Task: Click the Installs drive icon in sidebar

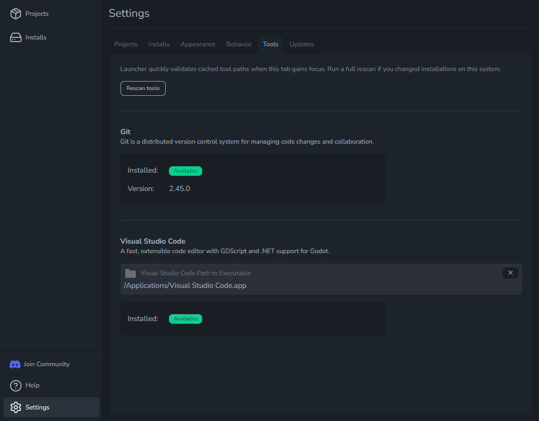Action: [x=15, y=37]
